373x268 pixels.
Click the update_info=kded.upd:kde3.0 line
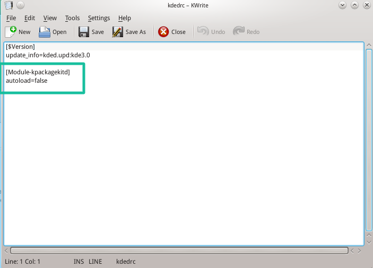click(48, 55)
